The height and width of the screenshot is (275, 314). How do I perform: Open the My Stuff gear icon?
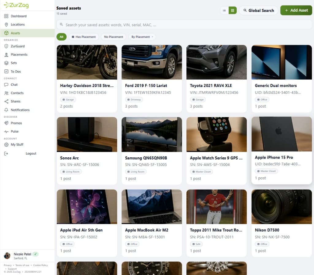tap(6, 144)
